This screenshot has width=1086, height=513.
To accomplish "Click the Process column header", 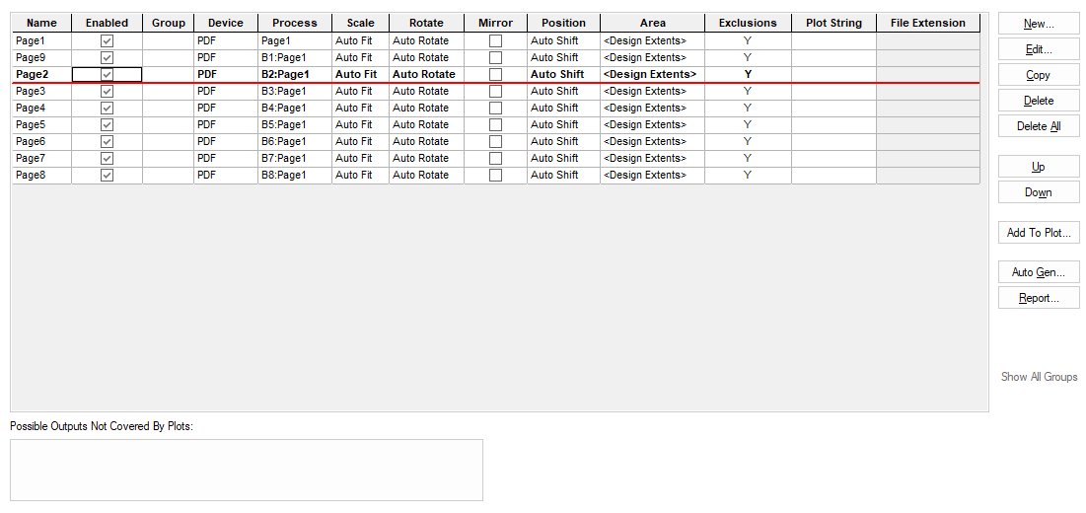I will [295, 23].
